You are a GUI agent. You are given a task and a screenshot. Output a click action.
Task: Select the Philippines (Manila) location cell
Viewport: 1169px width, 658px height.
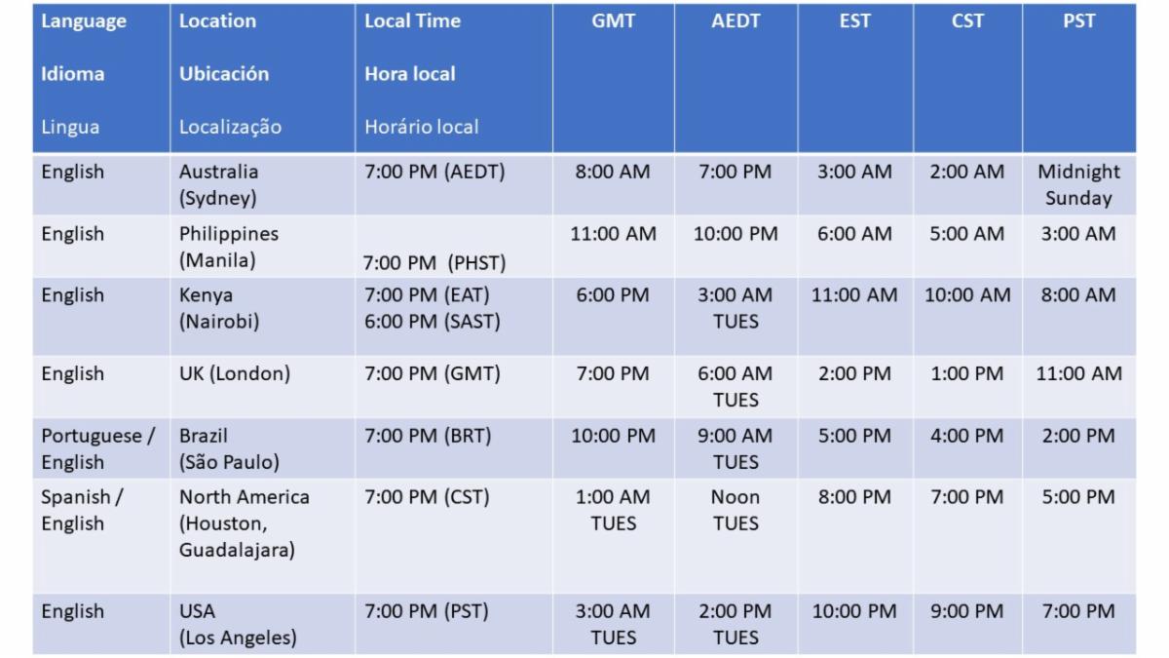[x=228, y=248]
